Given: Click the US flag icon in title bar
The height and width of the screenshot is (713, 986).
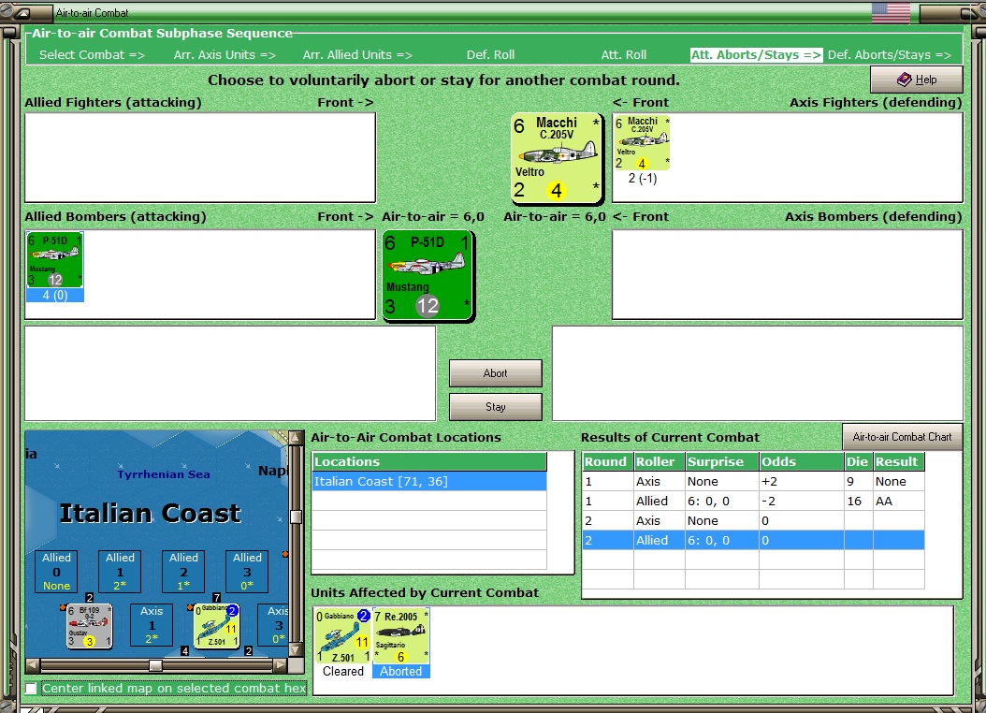Looking at the screenshot, I should point(891,12).
